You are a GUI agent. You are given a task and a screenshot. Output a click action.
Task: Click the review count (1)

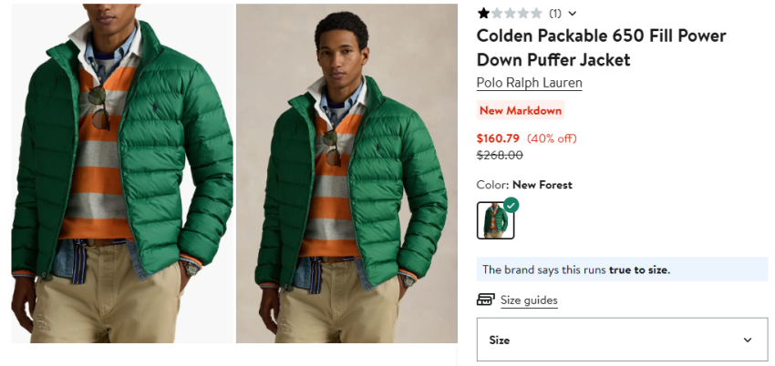click(555, 14)
